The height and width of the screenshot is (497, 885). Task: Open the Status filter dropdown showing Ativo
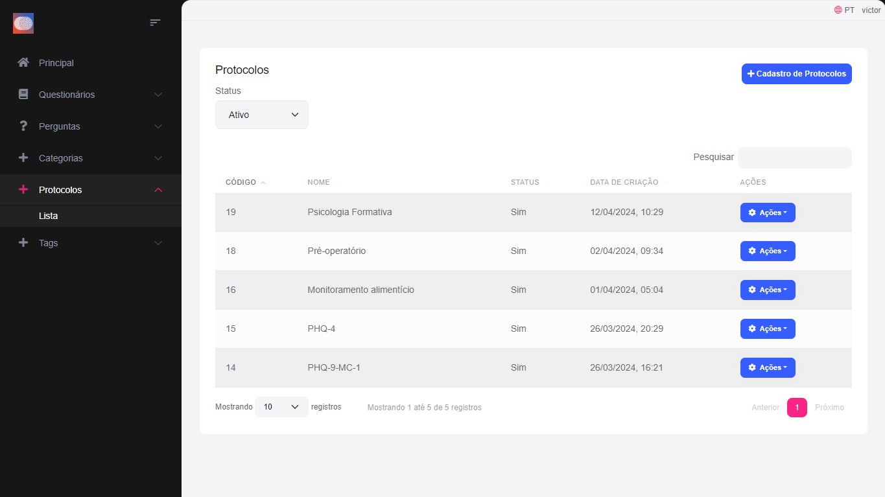(x=262, y=115)
